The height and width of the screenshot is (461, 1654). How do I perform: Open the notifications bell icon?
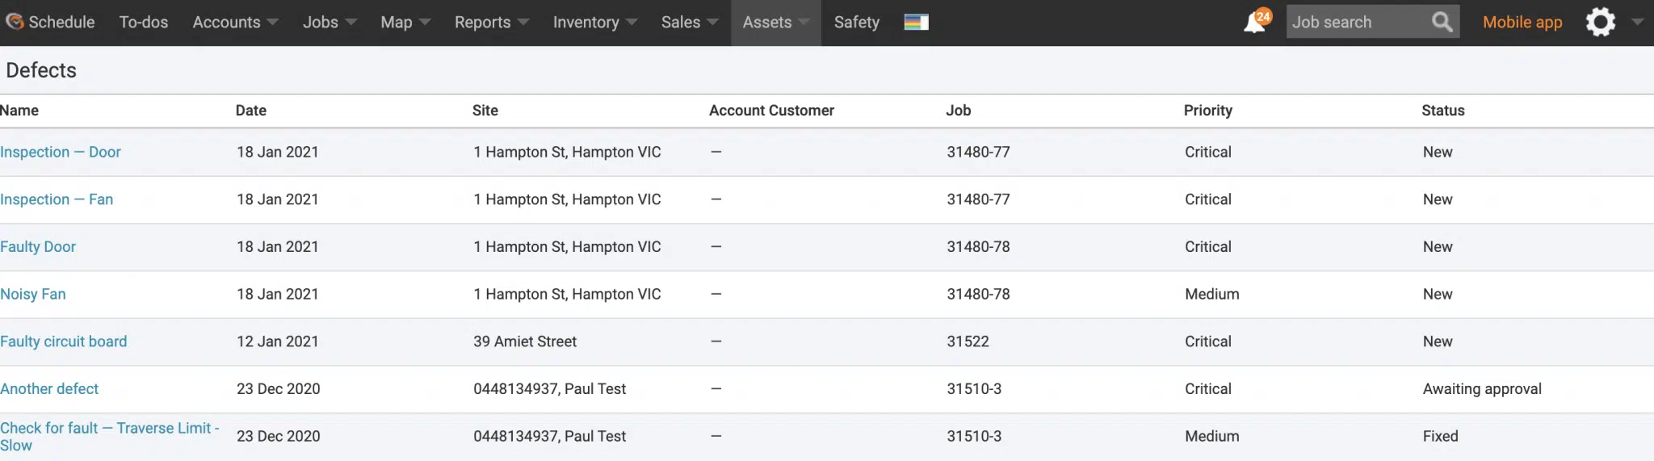point(1256,22)
